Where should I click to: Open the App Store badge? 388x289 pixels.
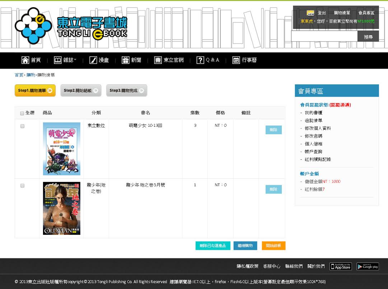(x=340, y=266)
